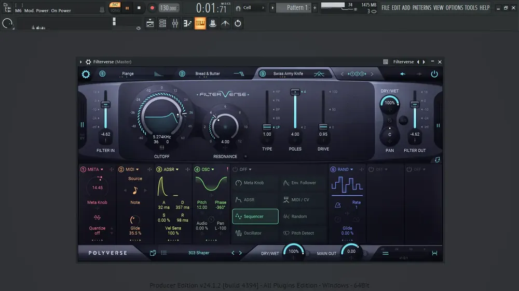Expand the RAND modulator type dropdown
This screenshot has height=291, width=519.
click(351, 169)
